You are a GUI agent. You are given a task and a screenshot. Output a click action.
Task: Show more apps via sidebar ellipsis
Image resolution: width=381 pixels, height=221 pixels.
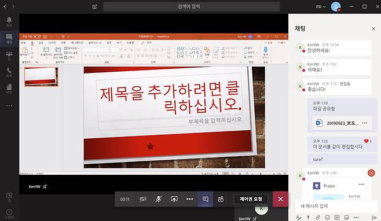(x=9, y=106)
